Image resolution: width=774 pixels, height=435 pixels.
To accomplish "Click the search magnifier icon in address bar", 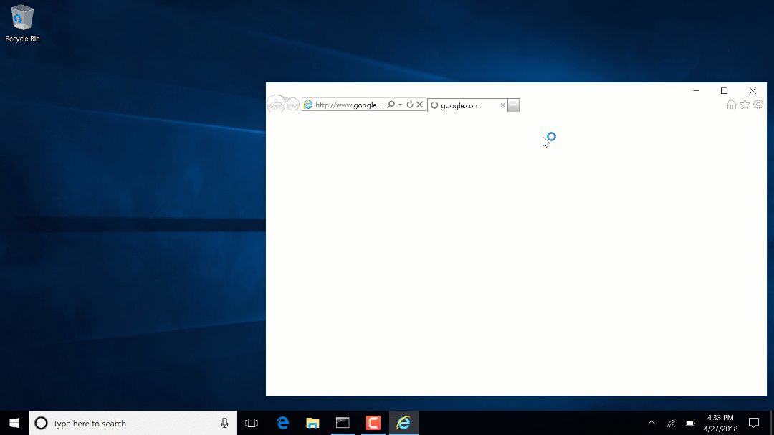I will point(391,105).
